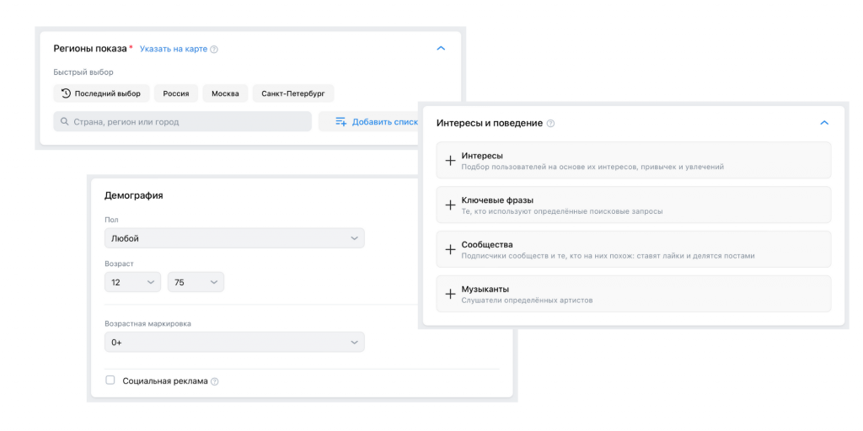Click the history clock icon in Последний выбор
This screenshot has height=431, width=863.
[66, 93]
